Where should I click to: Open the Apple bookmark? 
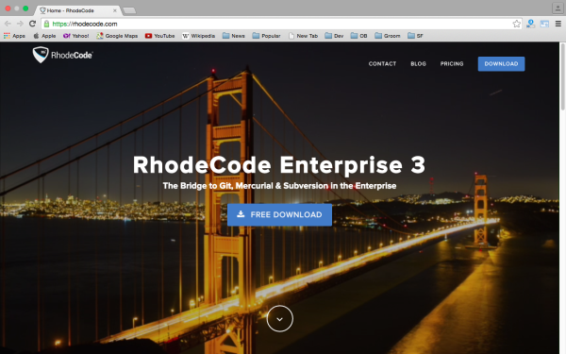coord(44,36)
